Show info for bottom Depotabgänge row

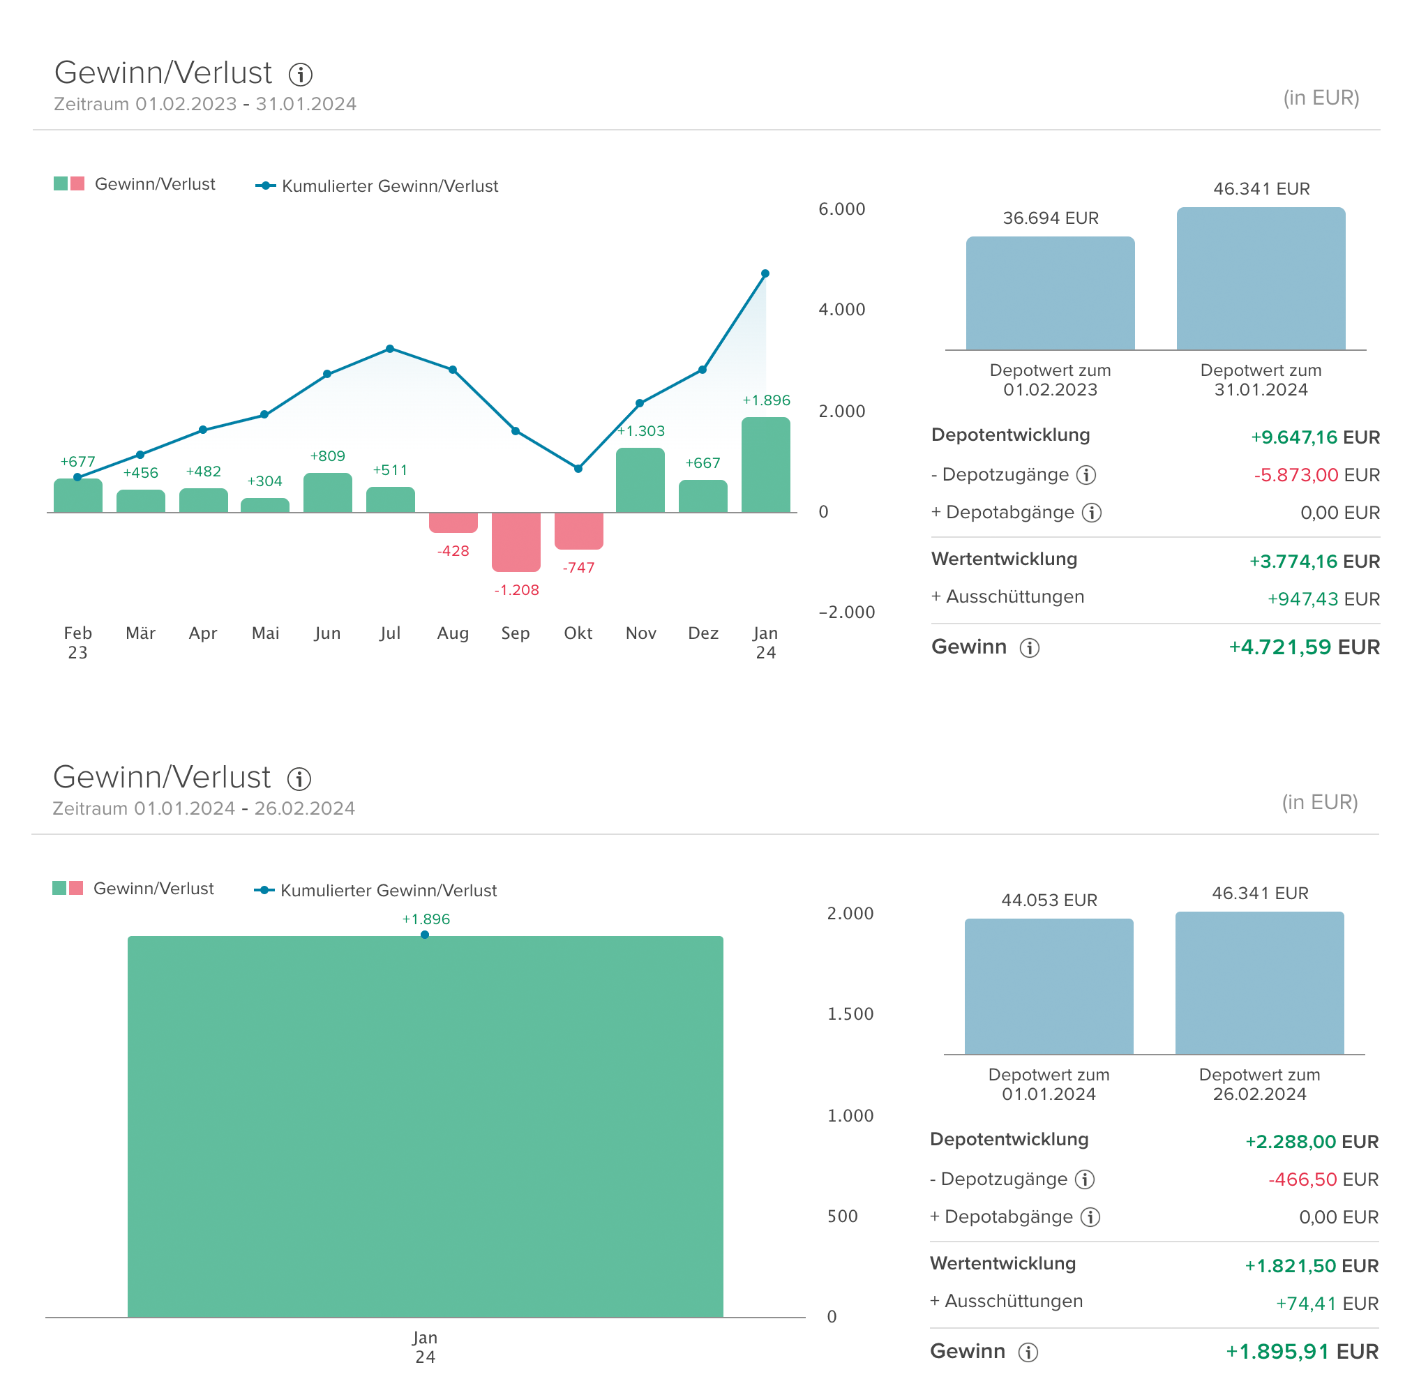pos(1090,1216)
